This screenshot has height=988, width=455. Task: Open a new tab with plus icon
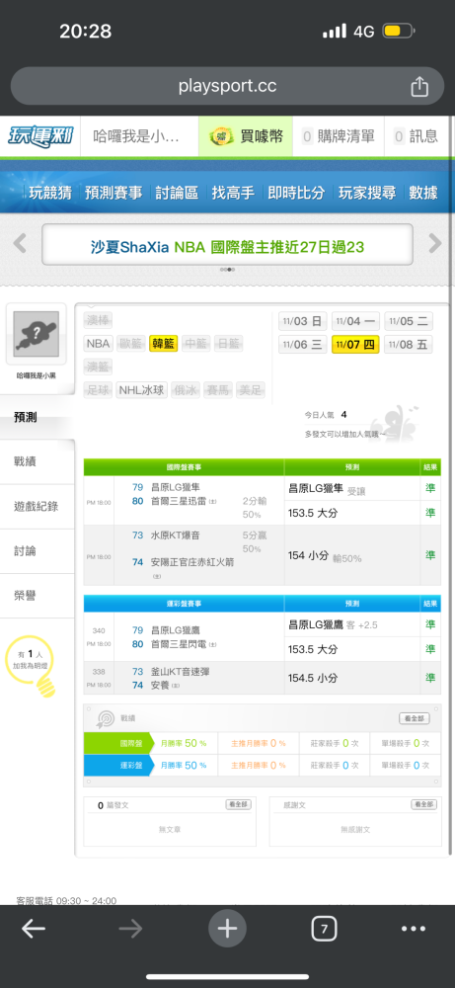(227, 928)
